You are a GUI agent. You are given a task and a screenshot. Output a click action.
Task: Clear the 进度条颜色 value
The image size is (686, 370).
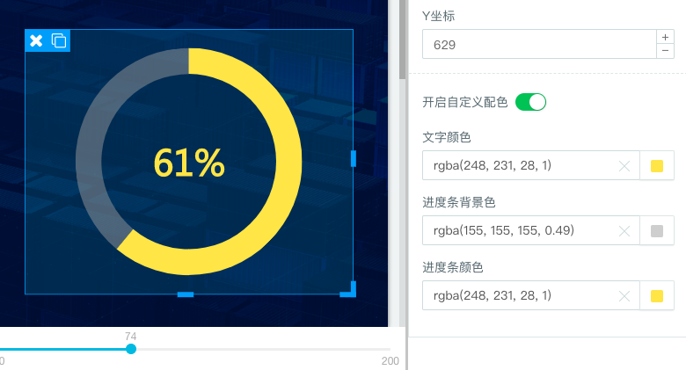point(624,296)
